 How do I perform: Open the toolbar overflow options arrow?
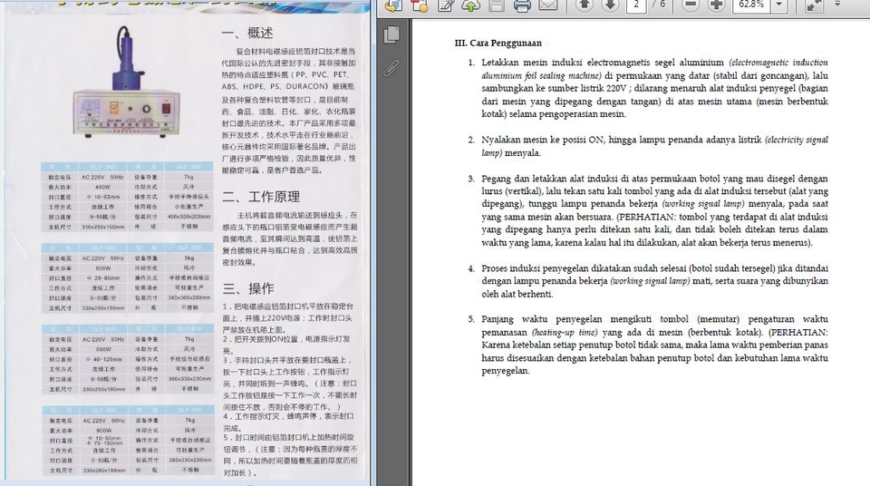(837, 5)
